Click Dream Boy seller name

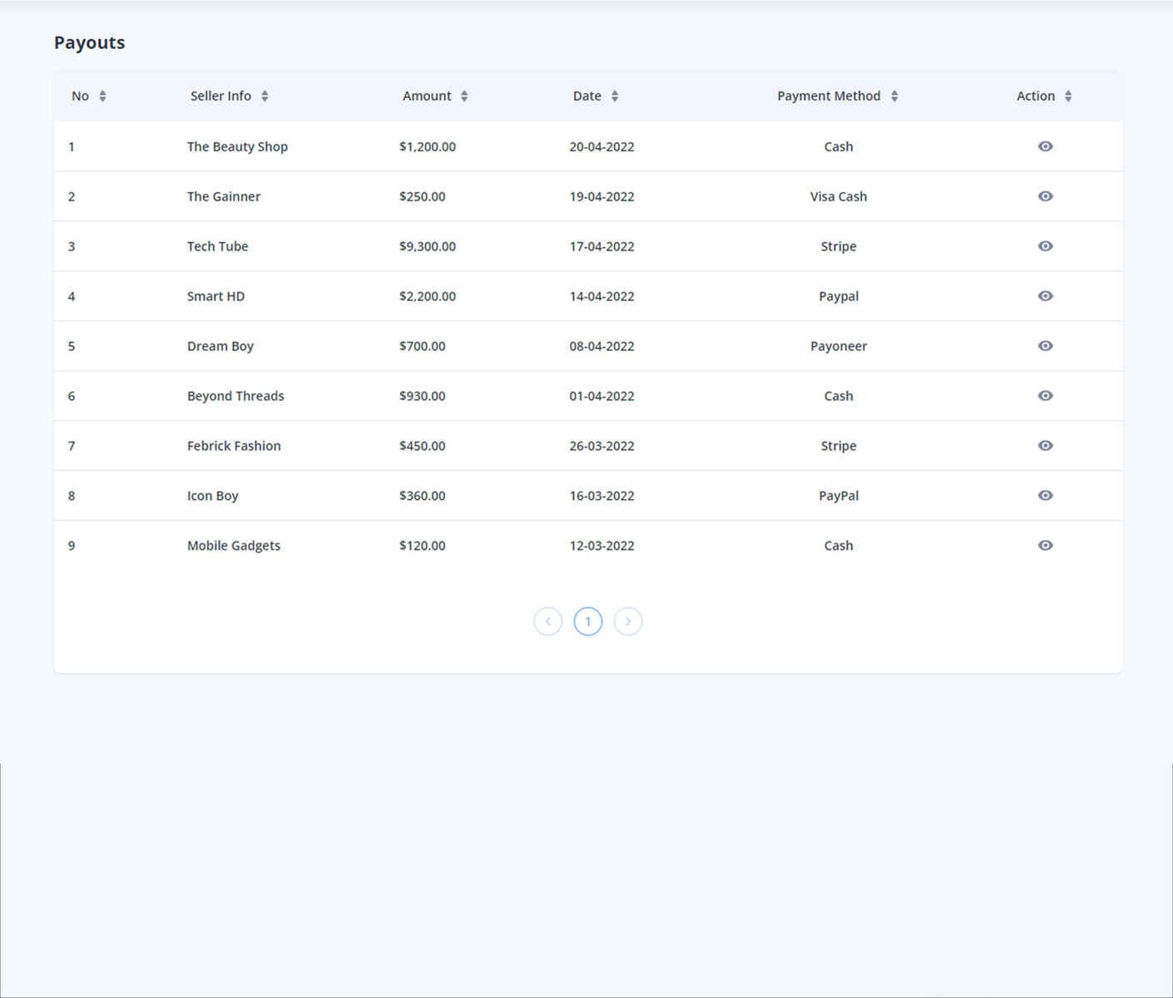(220, 347)
